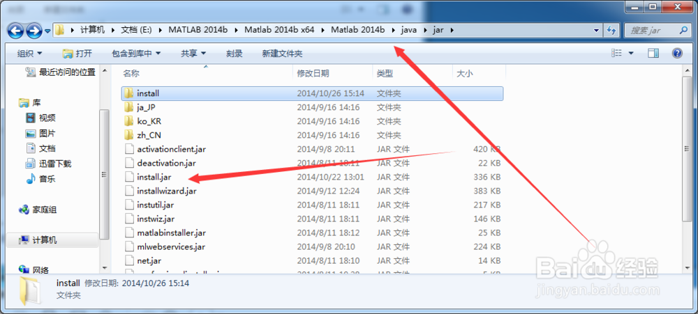Click the search magnifier icon
The height and width of the screenshot is (314, 698).
684,30
